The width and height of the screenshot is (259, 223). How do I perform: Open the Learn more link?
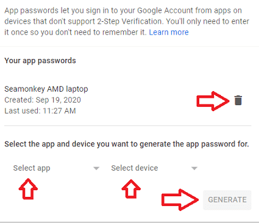coord(169,32)
